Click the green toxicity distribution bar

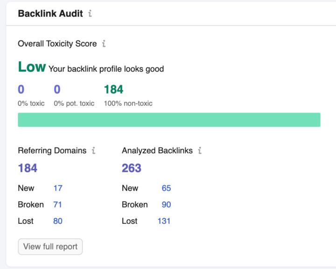(x=169, y=120)
